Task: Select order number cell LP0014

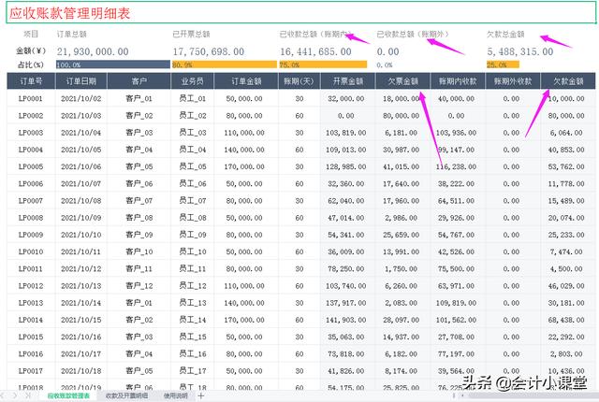Action: pyautogui.click(x=31, y=320)
